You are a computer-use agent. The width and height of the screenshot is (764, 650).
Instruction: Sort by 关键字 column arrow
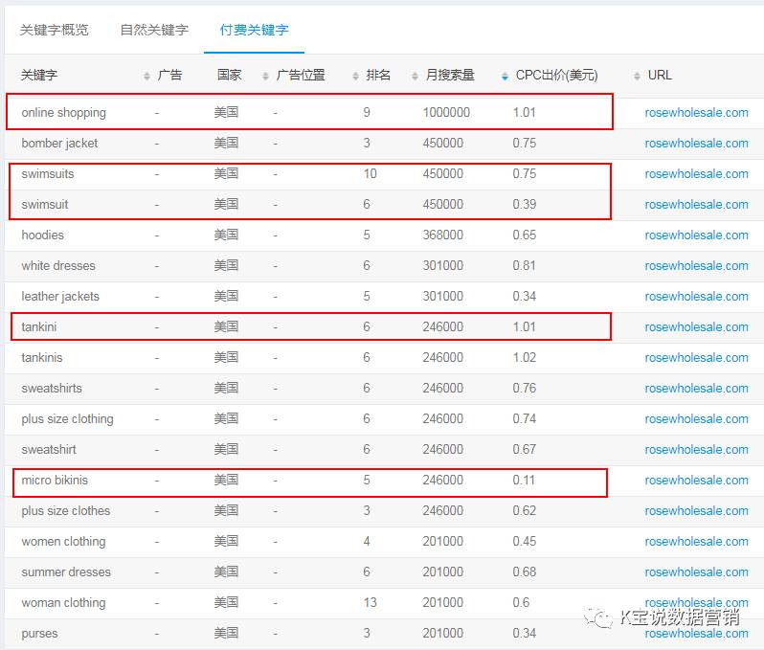coord(146,76)
